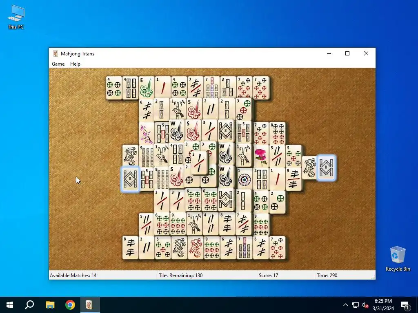The height and width of the screenshot is (313, 418).
Task: Select the ornate 1 circle tile
Action: [245, 179]
